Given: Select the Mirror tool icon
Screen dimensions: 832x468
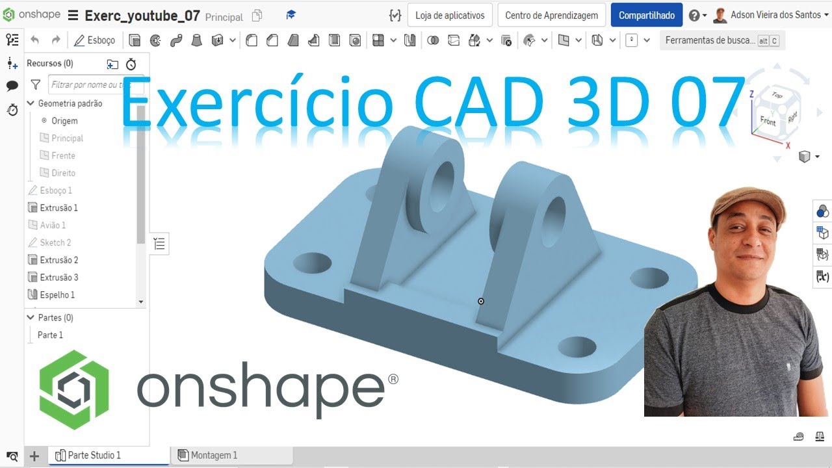Looking at the screenshot, I should click(x=409, y=40).
